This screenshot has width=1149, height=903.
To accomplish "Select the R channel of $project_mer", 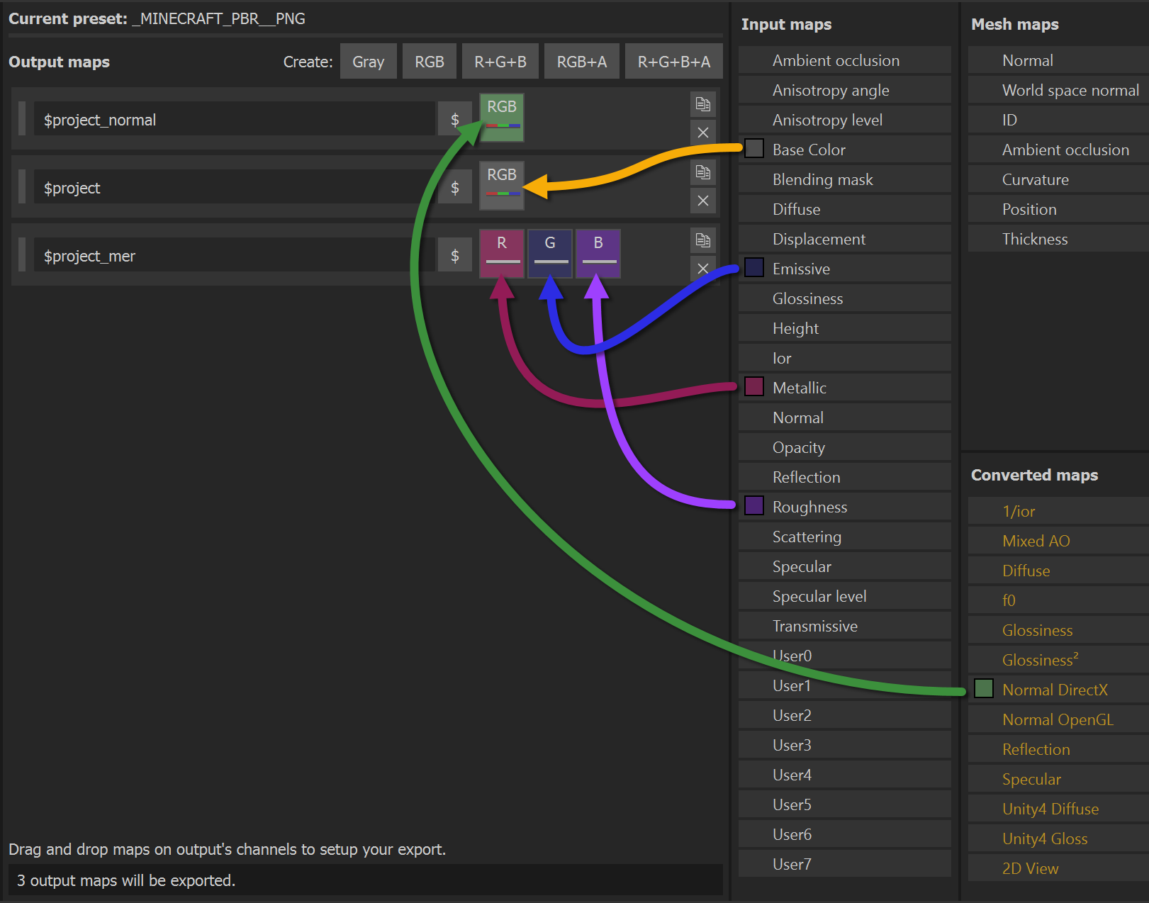I will coord(502,253).
